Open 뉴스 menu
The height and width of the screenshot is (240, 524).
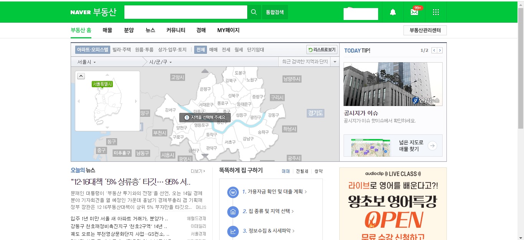[x=150, y=30]
